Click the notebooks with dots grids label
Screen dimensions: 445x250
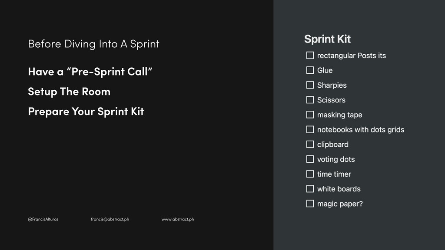[361, 129]
